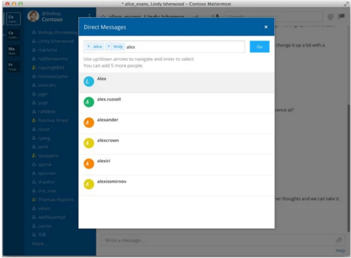Click sousapro's yellow status icon
Viewport: 351px width, 258px height.
[x=34, y=155]
